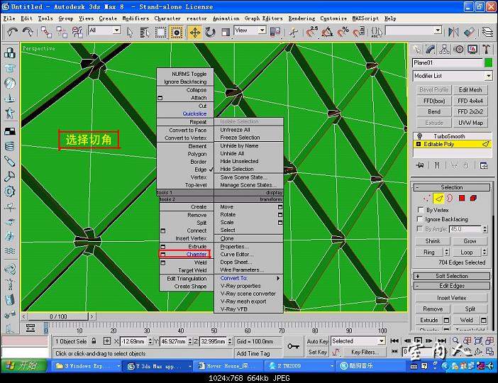Open Select by Name list tool
This screenshot has width=498, height=383.
(x=145, y=33)
